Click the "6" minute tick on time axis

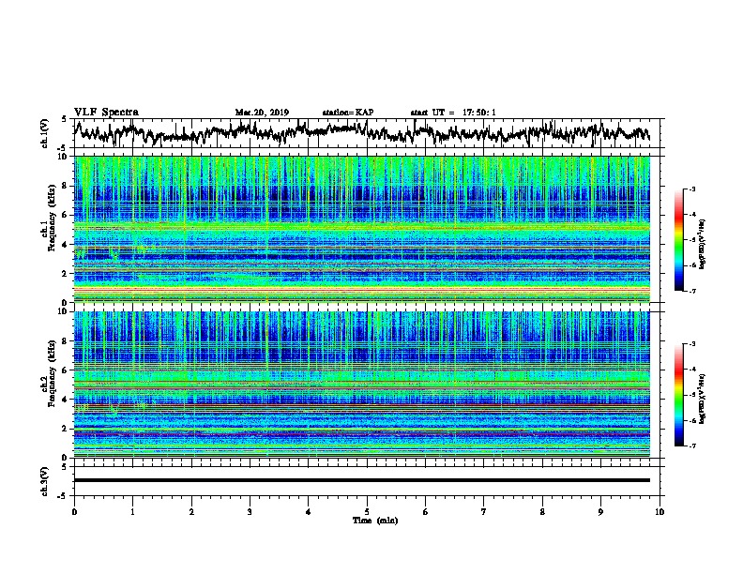(x=426, y=512)
